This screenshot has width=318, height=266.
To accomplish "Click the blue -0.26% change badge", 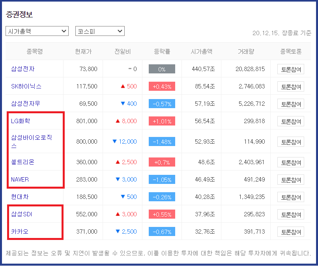I will pyautogui.click(x=162, y=197).
